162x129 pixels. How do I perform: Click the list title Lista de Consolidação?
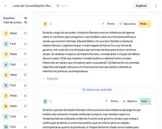coord(32,6)
